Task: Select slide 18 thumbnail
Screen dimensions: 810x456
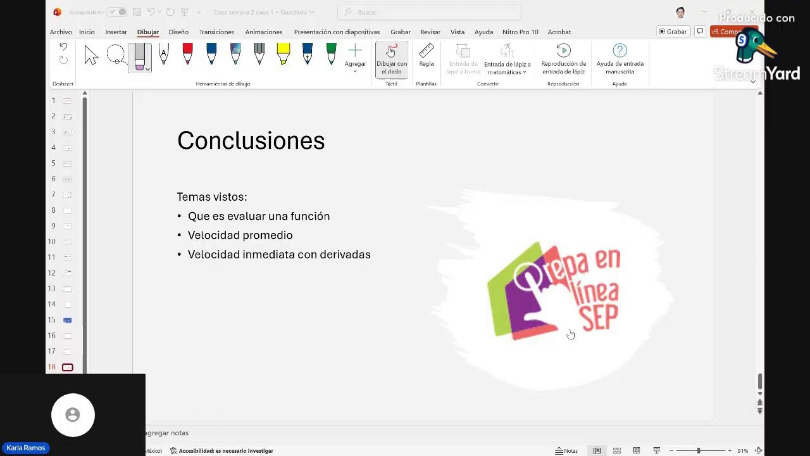Action: coord(68,367)
